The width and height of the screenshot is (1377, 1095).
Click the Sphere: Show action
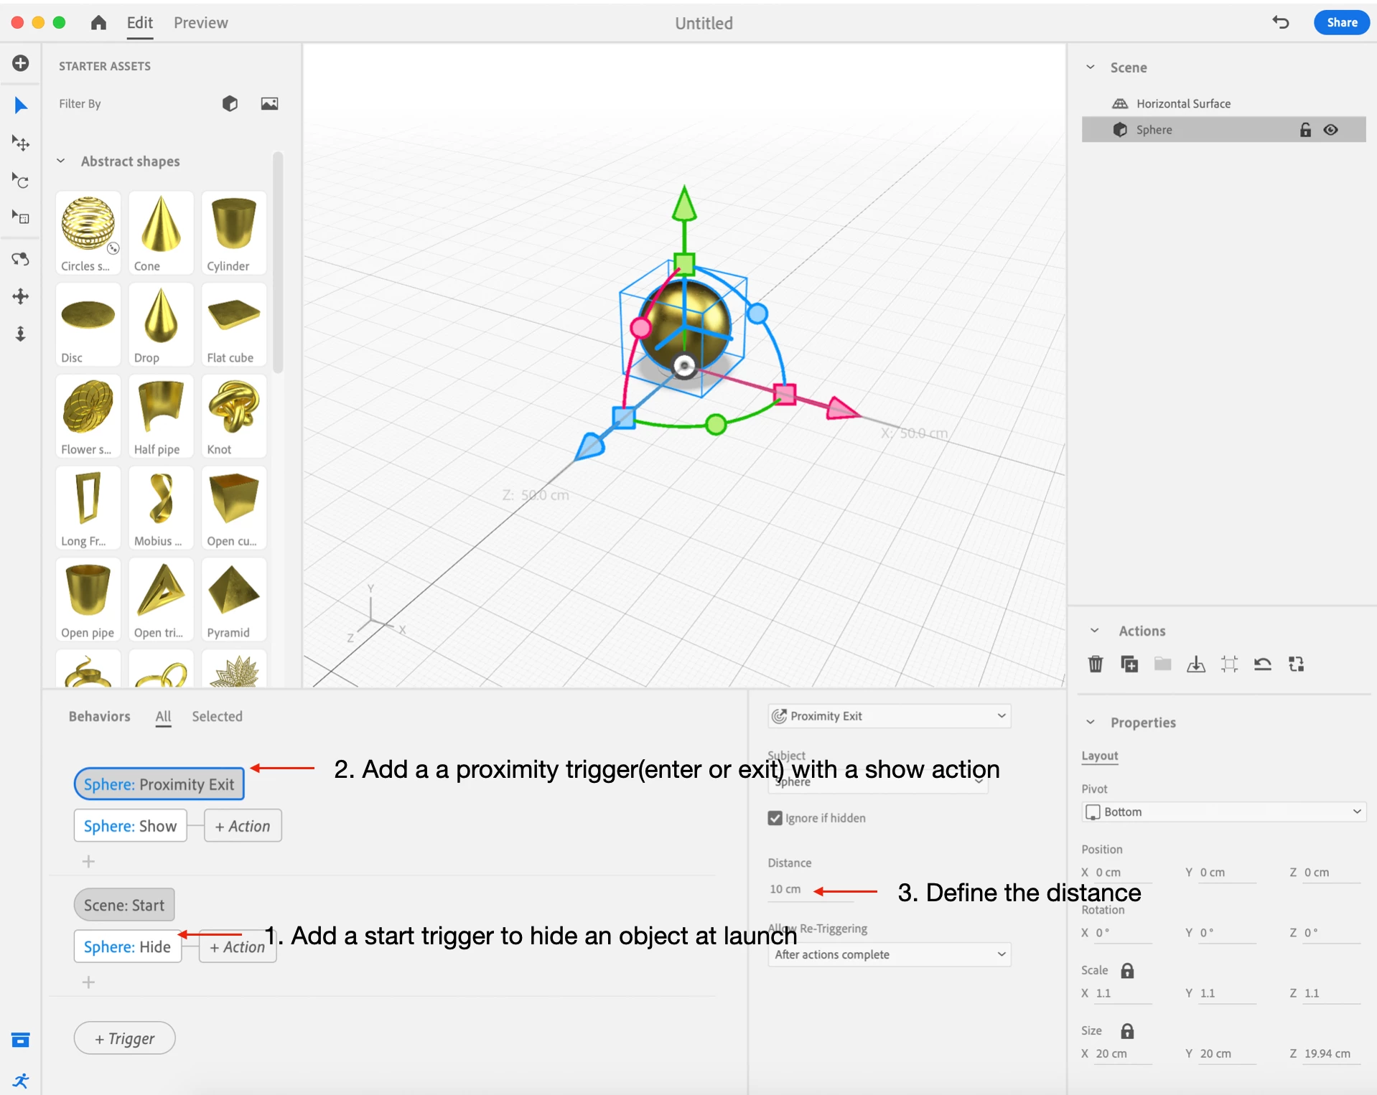pos(130,826)
